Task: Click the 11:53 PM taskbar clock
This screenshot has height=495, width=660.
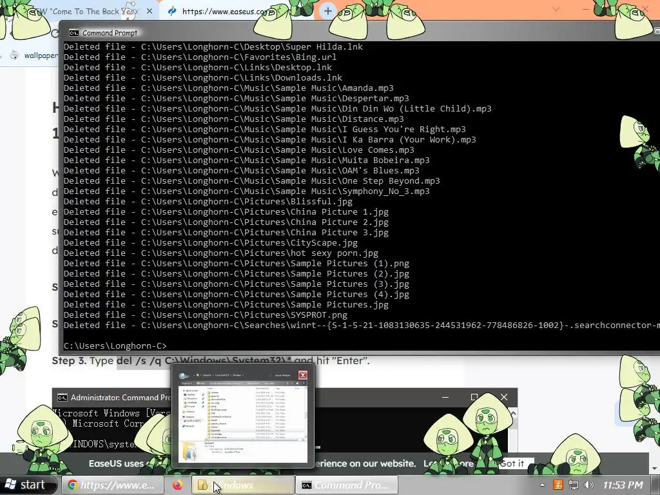Action: point(623,485)
